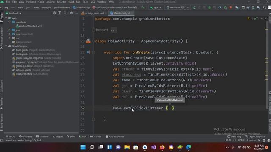Open the app run configuration dropdown
This screenshot has height=152, width=271.
155,8
